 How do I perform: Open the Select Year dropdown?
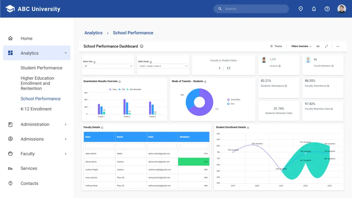(x=108, y=66)
